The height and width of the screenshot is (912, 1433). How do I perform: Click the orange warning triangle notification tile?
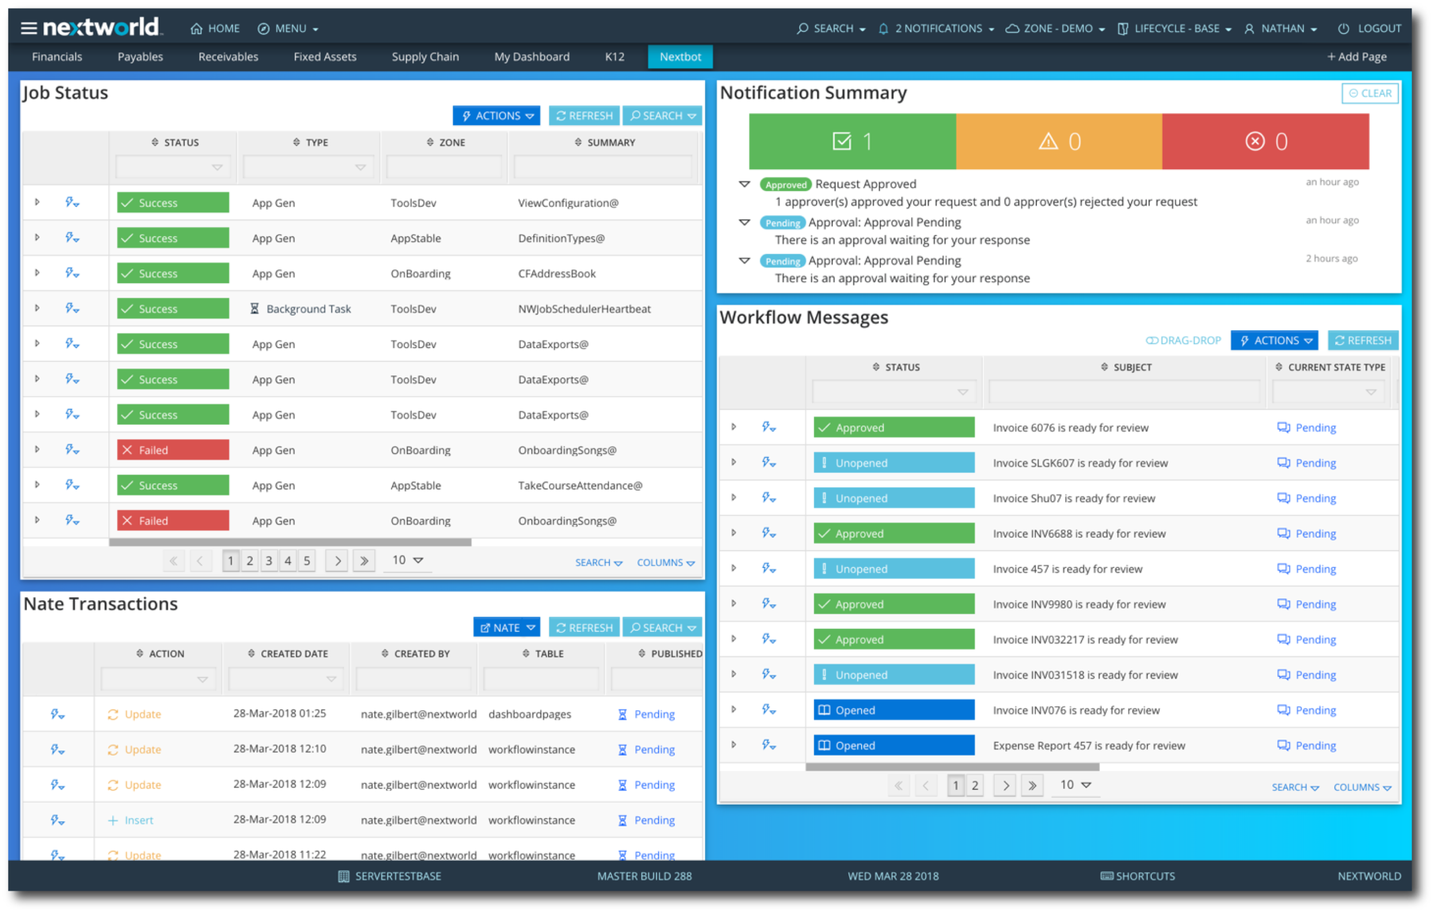coord(1059,142)
